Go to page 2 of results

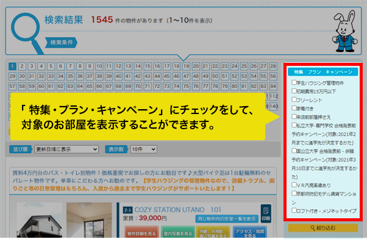click(x=22, y=66)
